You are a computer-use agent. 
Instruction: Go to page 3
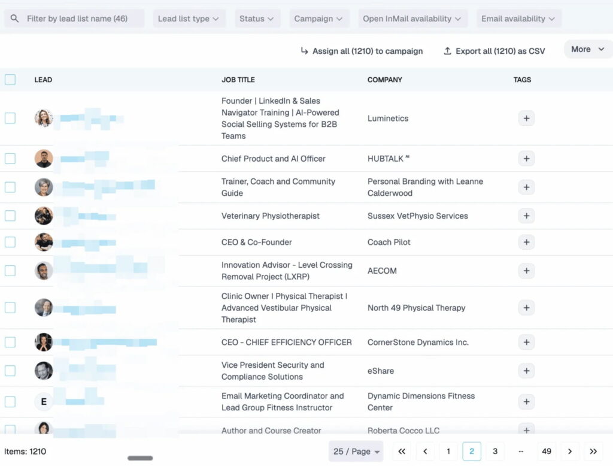tap(495, 451)
